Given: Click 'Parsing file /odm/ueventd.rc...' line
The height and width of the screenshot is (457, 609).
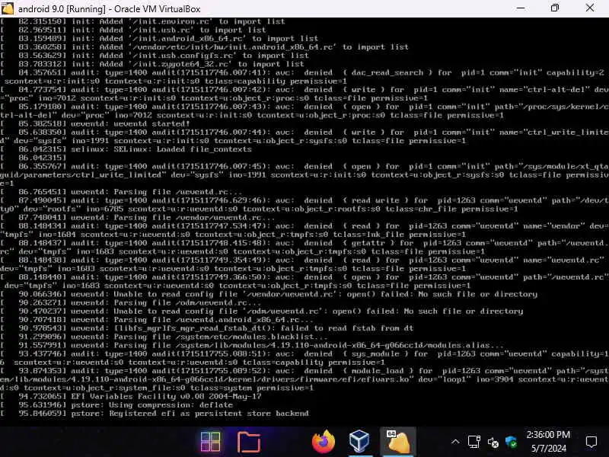Looking at the screenshot, I should [x=131, y=302].
